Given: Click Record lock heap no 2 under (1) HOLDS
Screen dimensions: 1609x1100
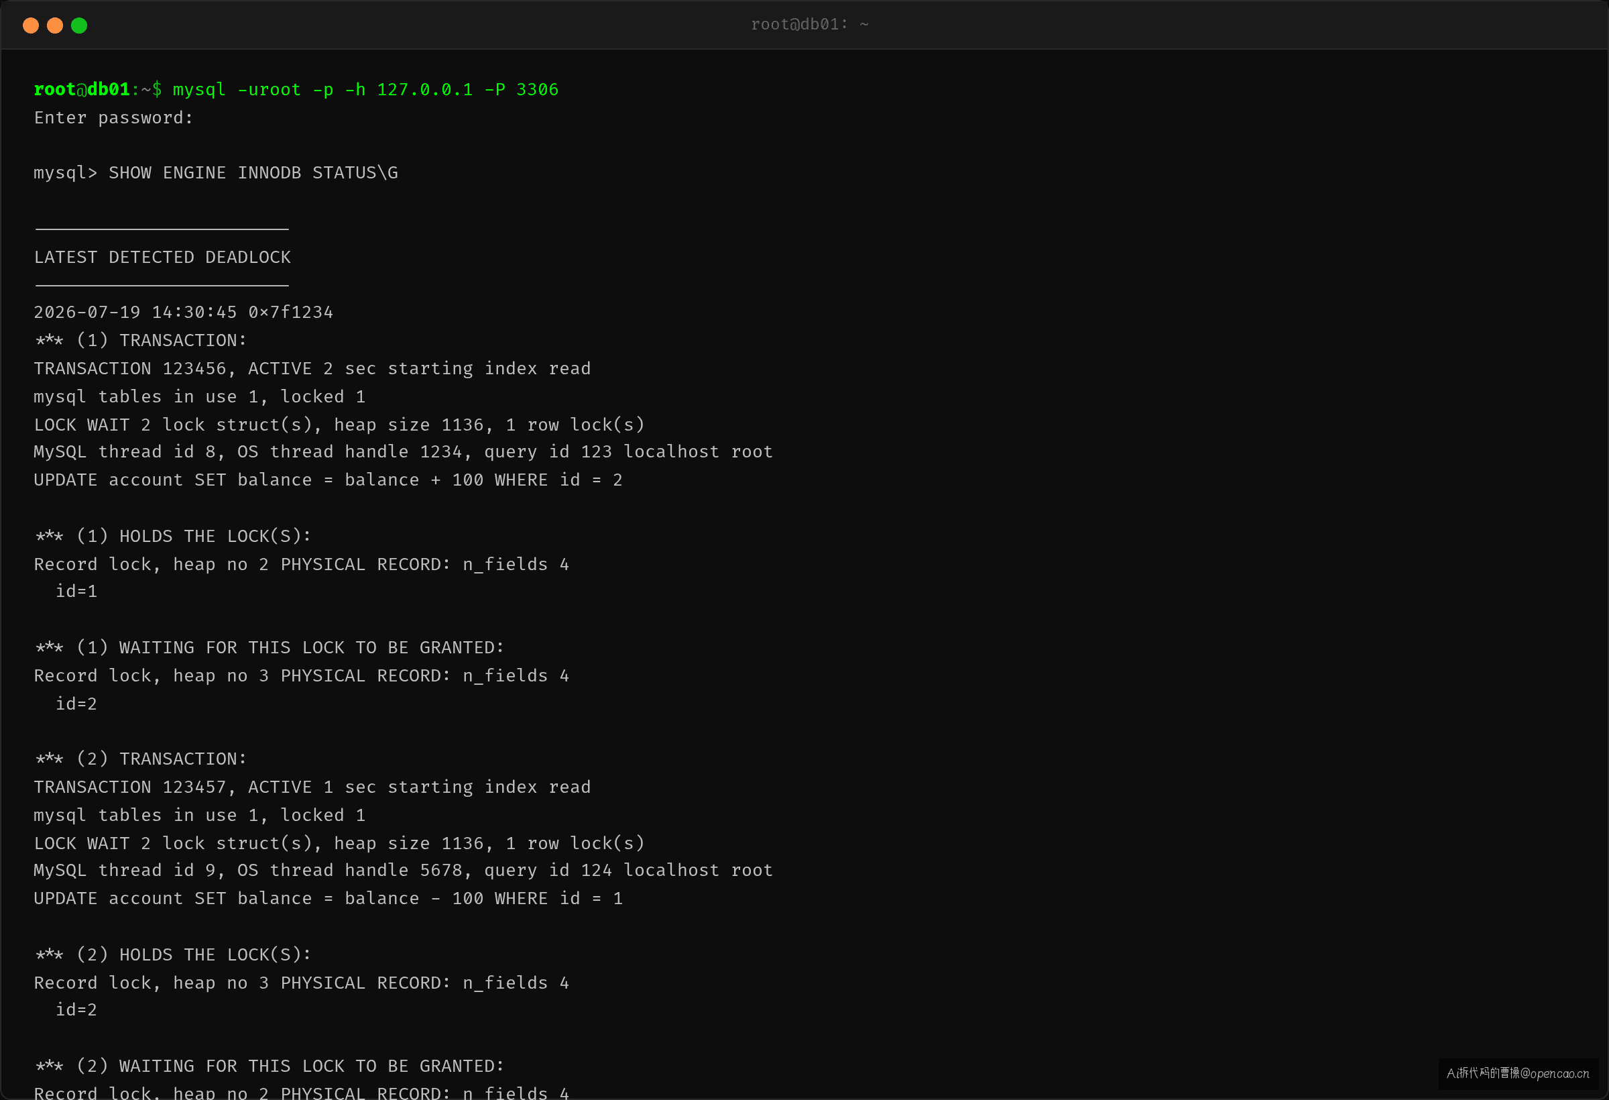Looking at the screenshot, I should (x=301, y=565).
